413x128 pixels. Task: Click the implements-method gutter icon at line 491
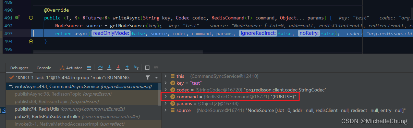point(17,17)
